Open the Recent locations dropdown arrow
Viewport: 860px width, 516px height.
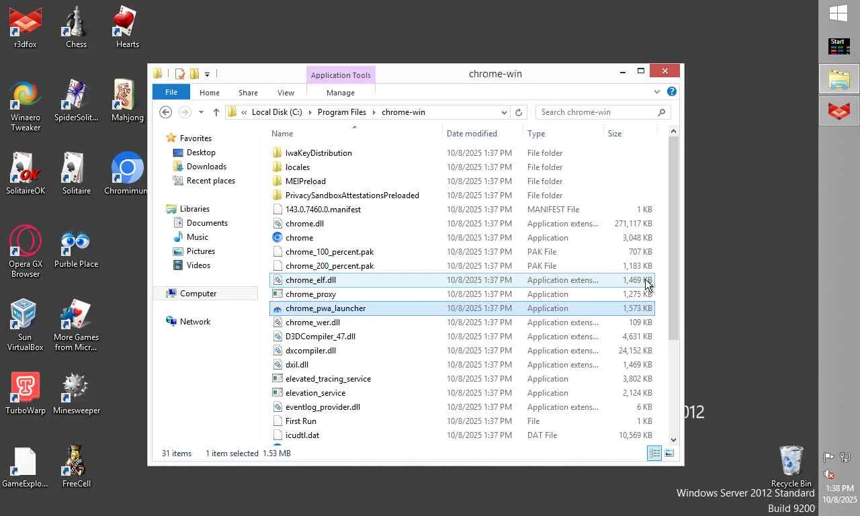(x=201, y=112)
